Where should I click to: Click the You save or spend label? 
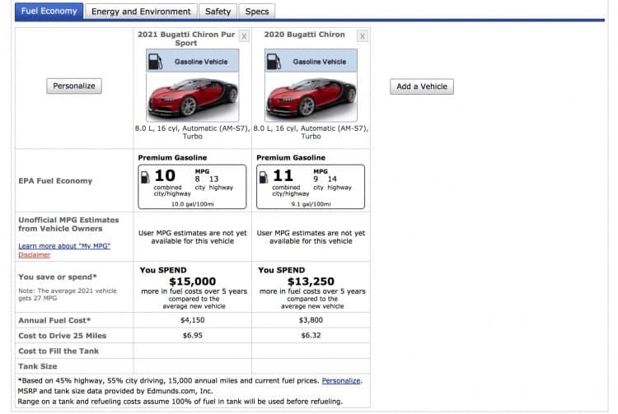[57, 277]
